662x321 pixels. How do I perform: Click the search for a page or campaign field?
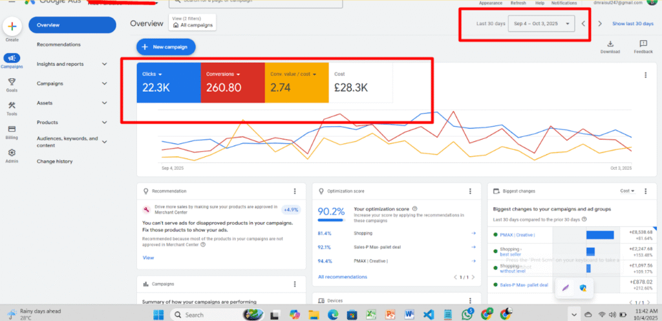[255, 3]
